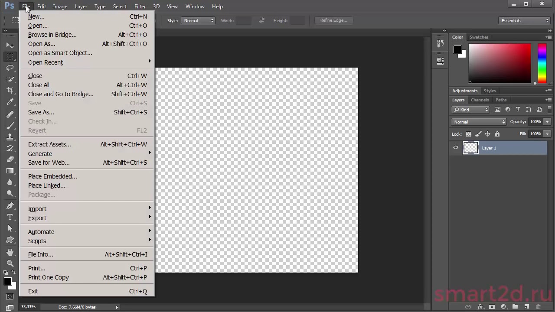This screenshot has width=555, height=312.
Task: Toggle lock image pixels
Action: point(478,134)
